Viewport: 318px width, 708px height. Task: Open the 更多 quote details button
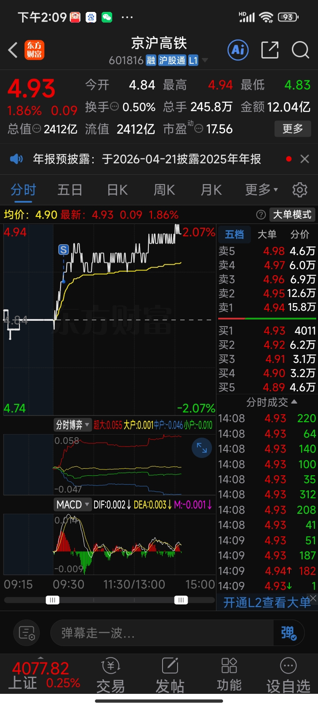point(292,129)
